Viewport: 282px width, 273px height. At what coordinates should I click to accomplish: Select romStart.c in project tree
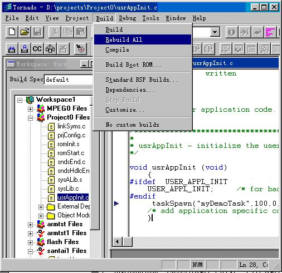[71, 153]
